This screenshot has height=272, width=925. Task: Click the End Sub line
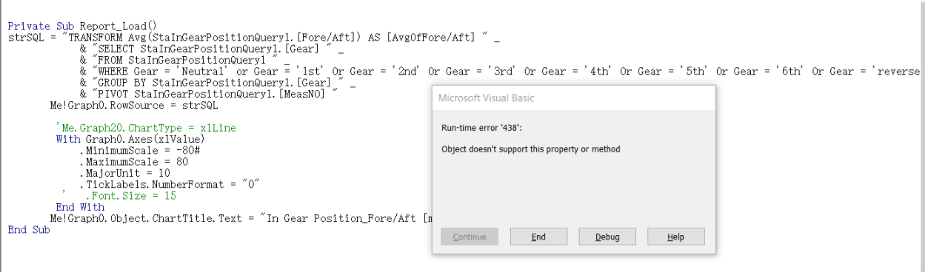point(28,230)
